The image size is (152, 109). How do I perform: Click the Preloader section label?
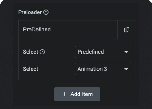pos(30,12)
